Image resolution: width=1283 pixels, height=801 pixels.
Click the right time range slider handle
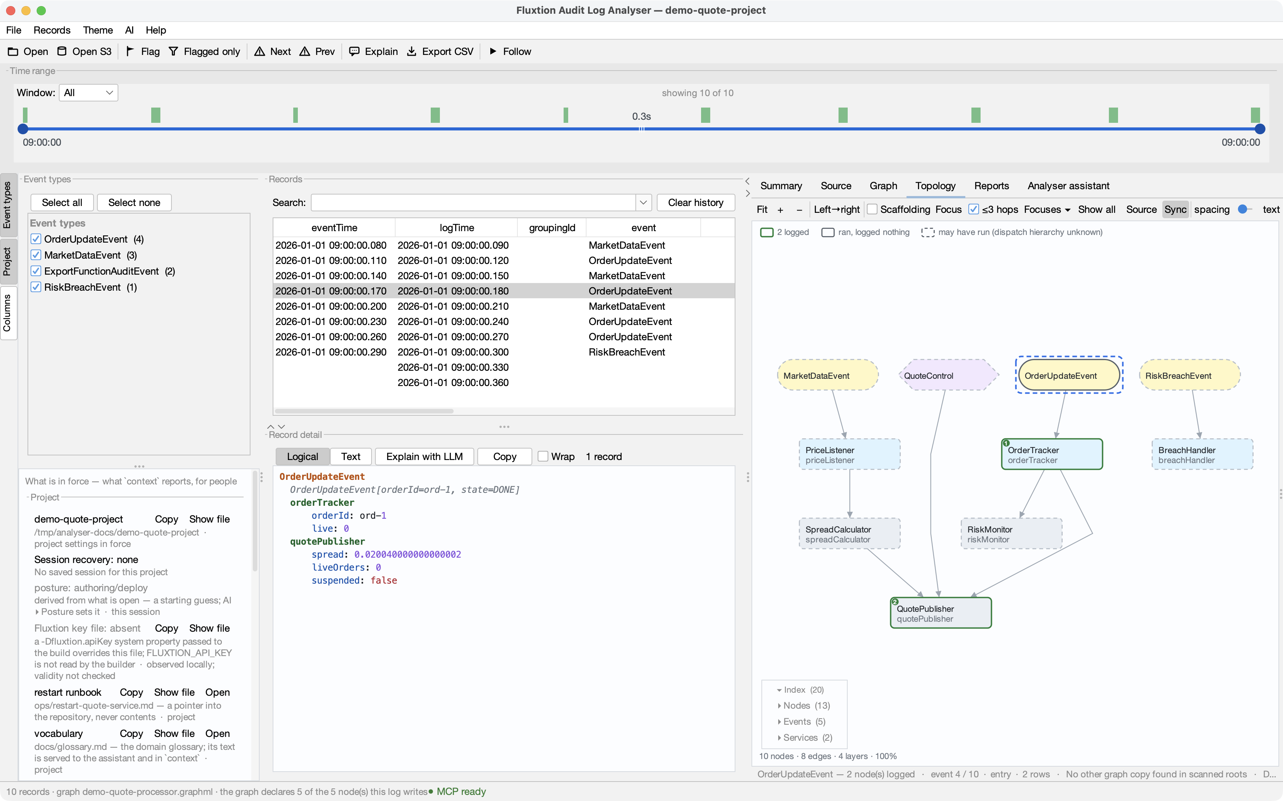[x=1260, y=129]
